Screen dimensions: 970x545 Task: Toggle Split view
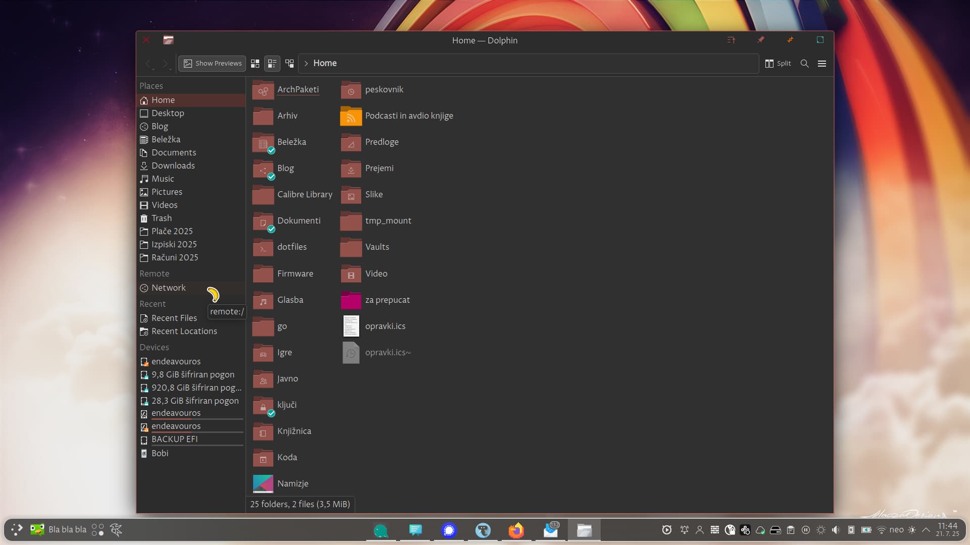pyautogui.click(x=778, y=64)
